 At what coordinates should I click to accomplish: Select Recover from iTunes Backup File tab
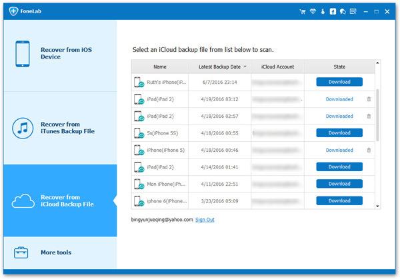[x=60, y=128]
